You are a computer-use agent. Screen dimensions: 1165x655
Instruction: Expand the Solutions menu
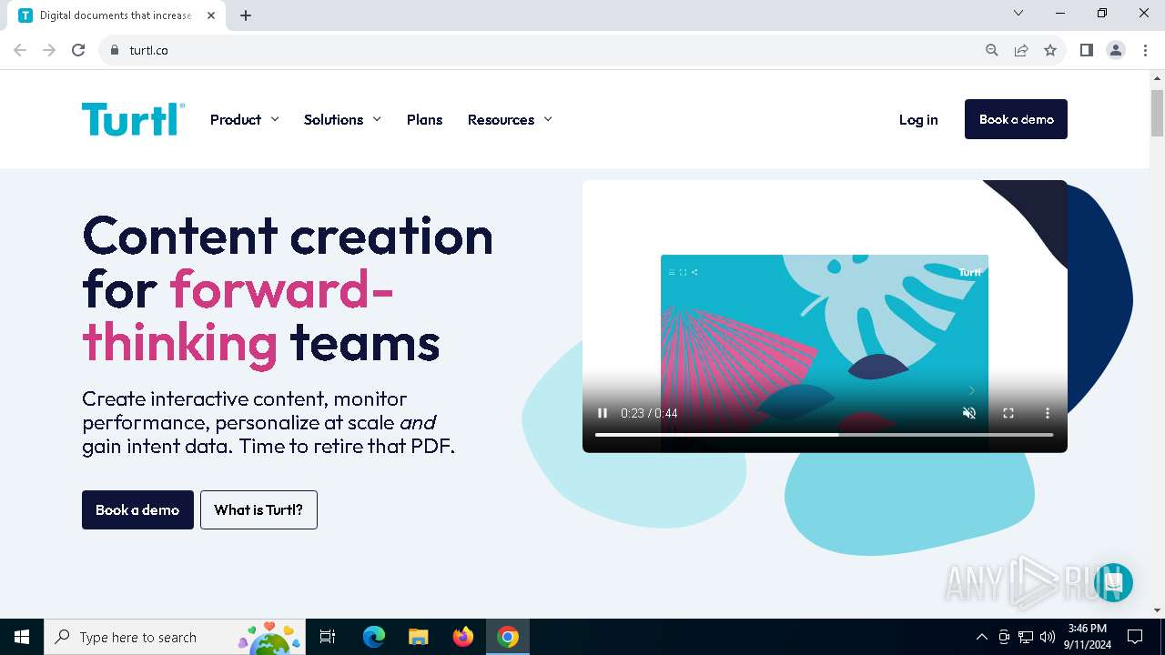pos(342,119)
